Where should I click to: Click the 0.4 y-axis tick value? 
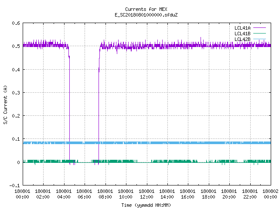tap(16, 70)
